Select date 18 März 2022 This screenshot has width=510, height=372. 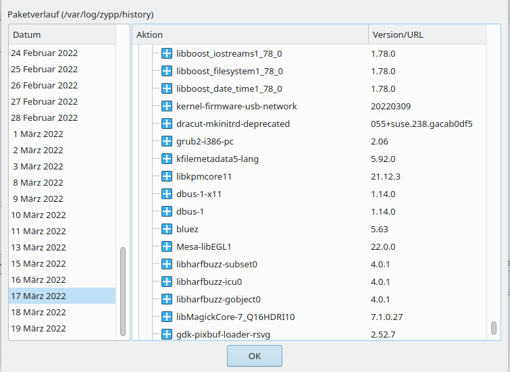click(62, 312)
